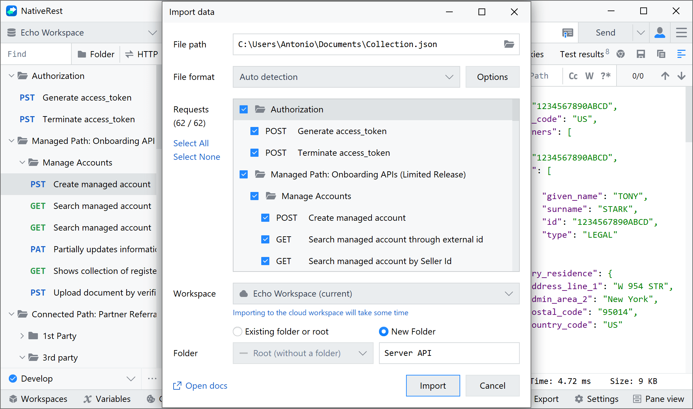Click the Echo Workspace database icon

pyautogui.click(x=12, y=33)
